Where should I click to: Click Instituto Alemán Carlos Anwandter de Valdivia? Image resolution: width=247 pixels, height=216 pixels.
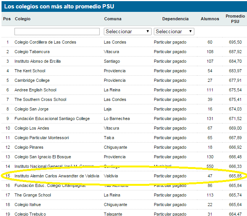pyautogui.click(x=57, y=176)
